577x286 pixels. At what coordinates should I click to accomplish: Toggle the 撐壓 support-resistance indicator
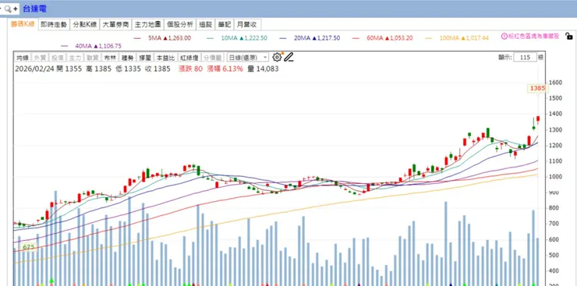[x=145, y=58]
